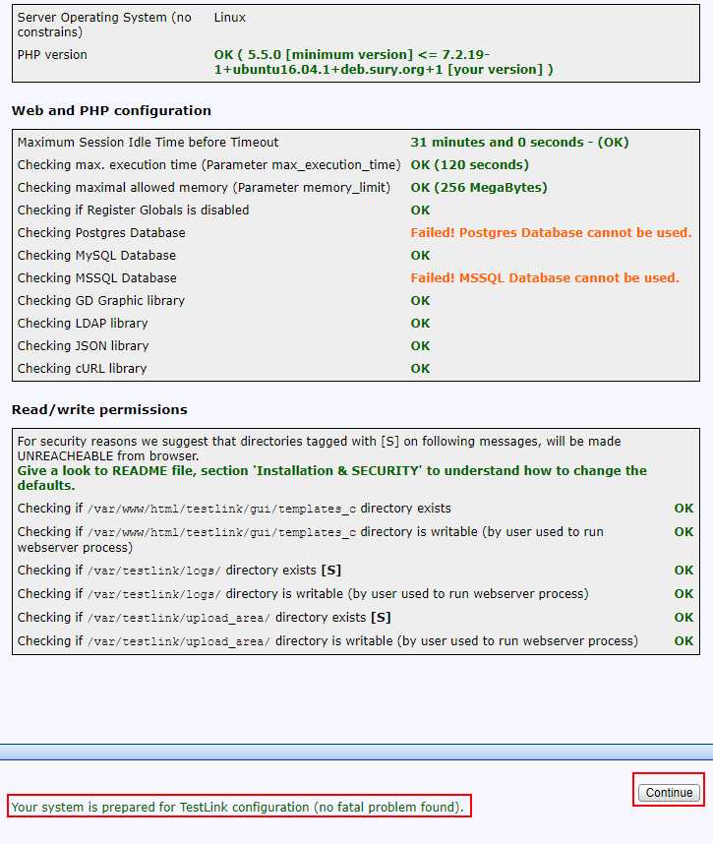This screenshot has height=844, width=713.
Task: Click OK status for cURL library
Action: pos(420,368)
